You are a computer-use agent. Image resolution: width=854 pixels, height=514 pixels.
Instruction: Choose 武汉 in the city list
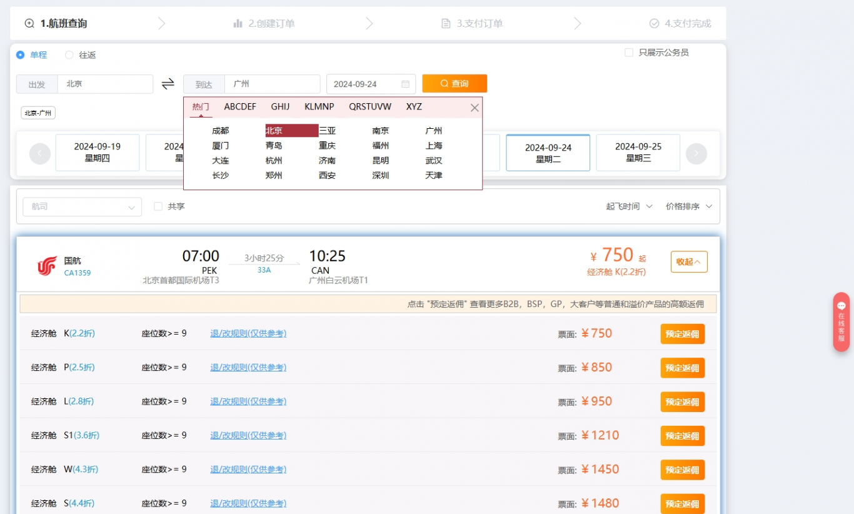(x=434, y=161)
